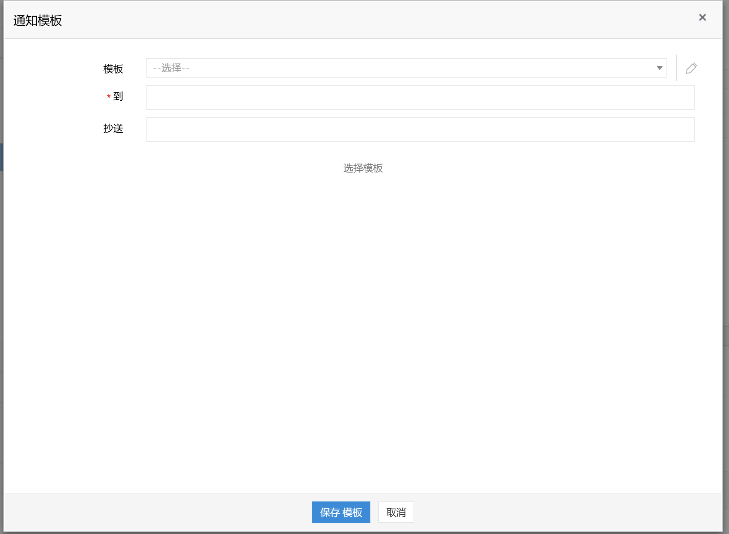The height and width of the screenshot is (534, 729).
Task: Focus the 到 recipient input field
Action: click(x=420, y=98)
